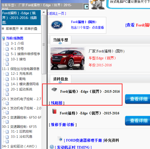
Task: Click the page icon for 14-1 模块通信网络
Action: pyautogui.click(x=7, y=84)
